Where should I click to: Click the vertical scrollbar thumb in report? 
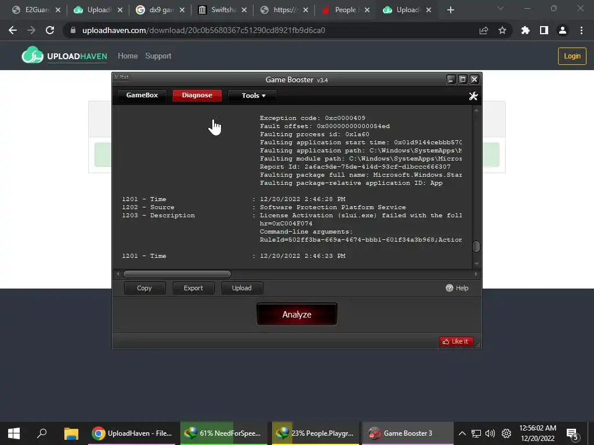pos(476,246)
